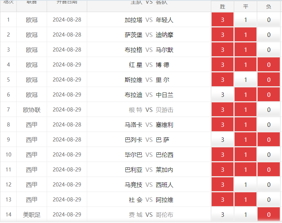Toggle 负 (0) for 斯拉维 VS 里尔
The width and height of the screenshot is (282, 223).
(x=269, y=79)
